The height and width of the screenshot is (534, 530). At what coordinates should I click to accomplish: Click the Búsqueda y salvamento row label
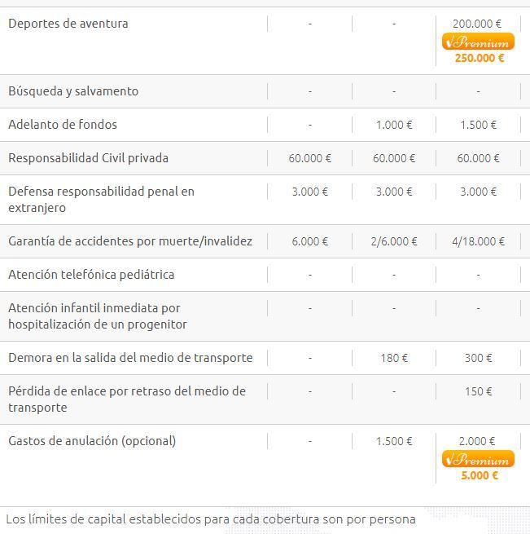point(73,91)
